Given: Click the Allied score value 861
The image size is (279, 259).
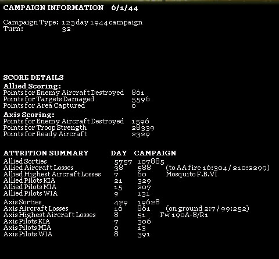Looking at the screenshot, I should 138,93.
